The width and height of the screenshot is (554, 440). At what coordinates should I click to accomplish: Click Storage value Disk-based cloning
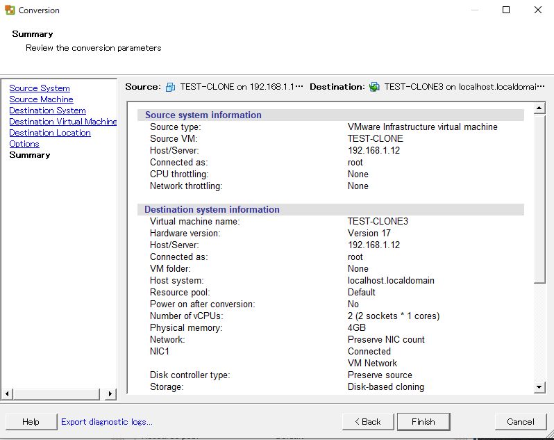pos(386,386)
